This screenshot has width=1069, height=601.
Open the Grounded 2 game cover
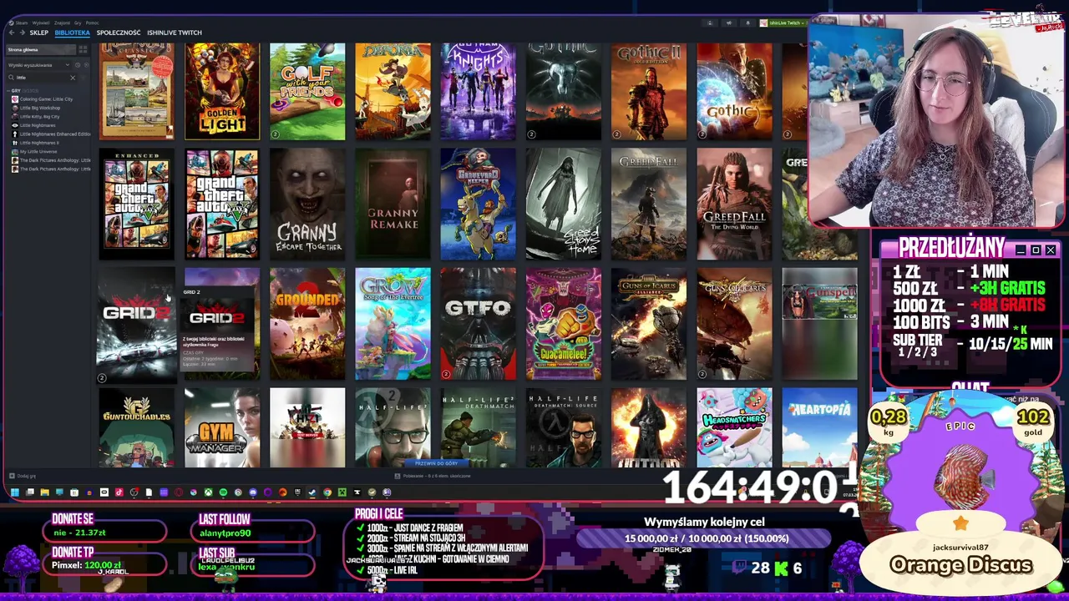click(x=307, y=324)
